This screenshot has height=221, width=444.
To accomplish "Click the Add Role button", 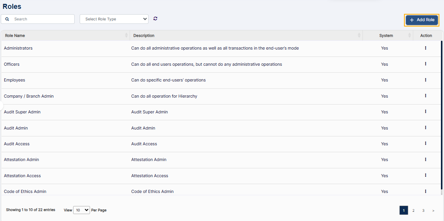I will tap(422, 20).
